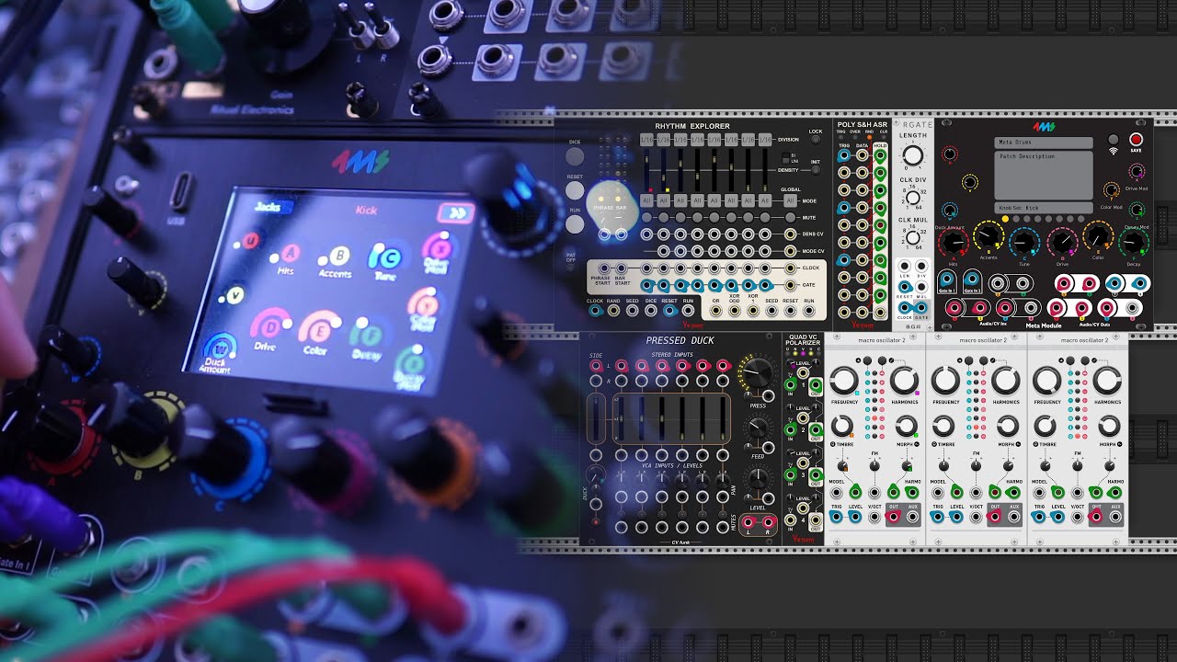Click the LEN jack on RGATE
Image resolution: width=1177 pixels, height=662 pixels.
(x=904, y=266)
